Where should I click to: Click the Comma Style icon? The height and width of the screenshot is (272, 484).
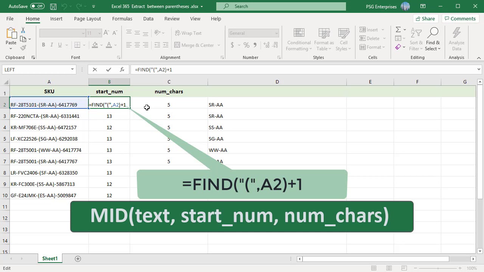255,45
